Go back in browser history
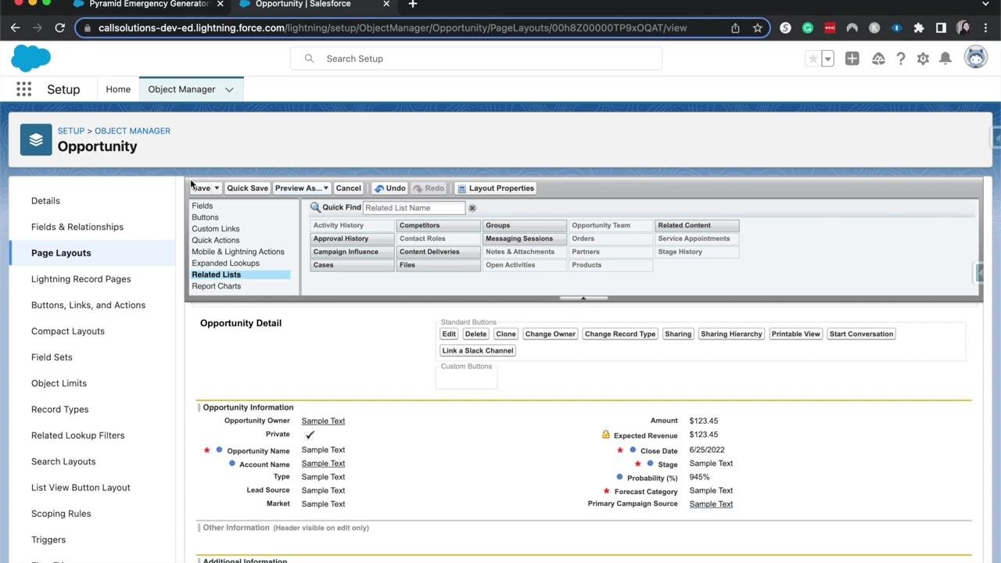Viewport: 1001px width, 563px height. (16, 28)
